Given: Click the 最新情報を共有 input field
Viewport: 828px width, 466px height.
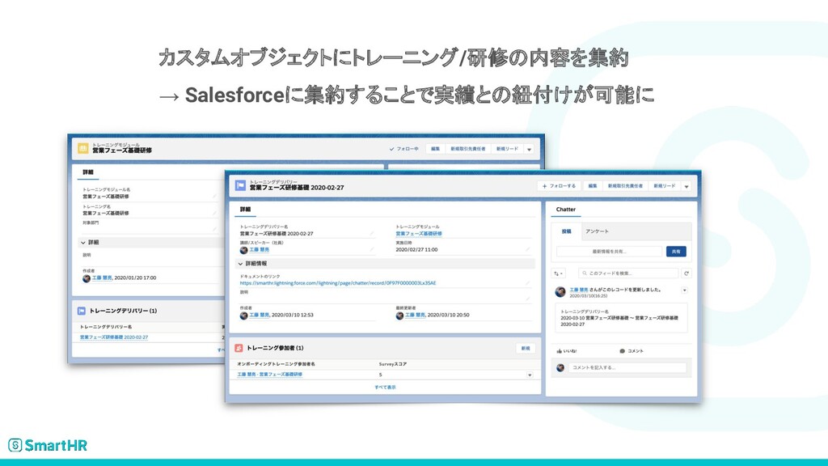Looking at the screenshot, I should (x=609, y=252).
